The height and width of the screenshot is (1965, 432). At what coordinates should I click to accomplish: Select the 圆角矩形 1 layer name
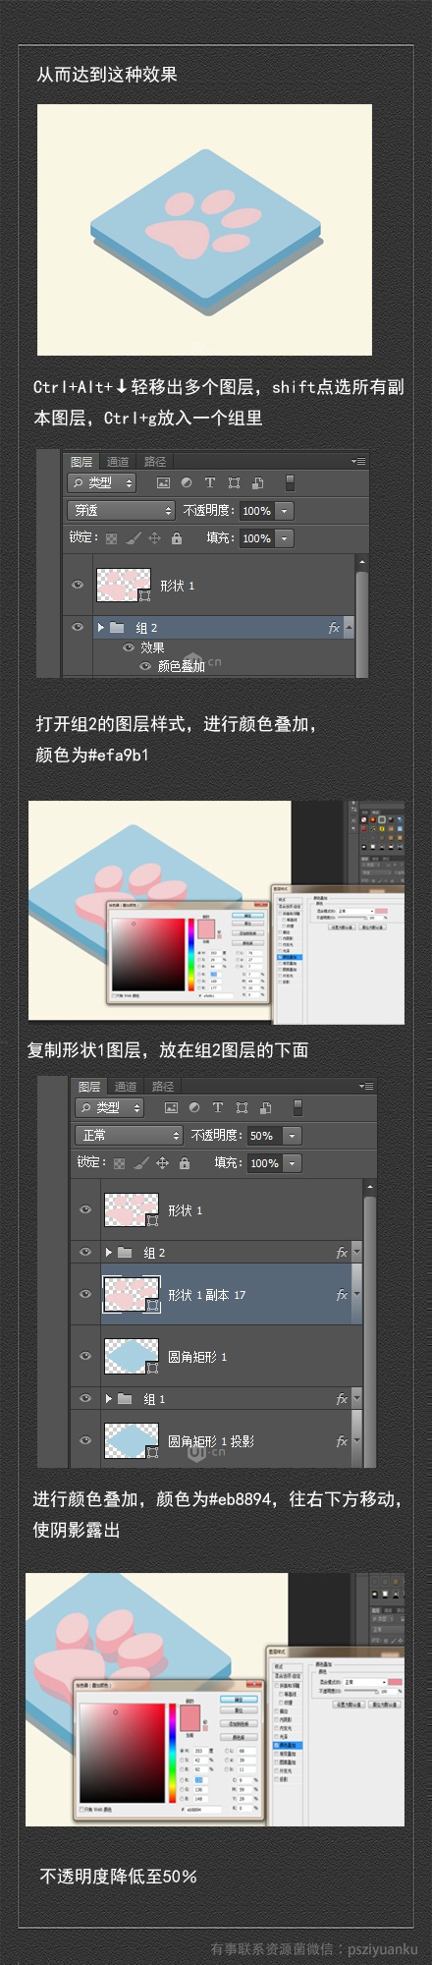pyautogui.click(x=197, y=1357)
